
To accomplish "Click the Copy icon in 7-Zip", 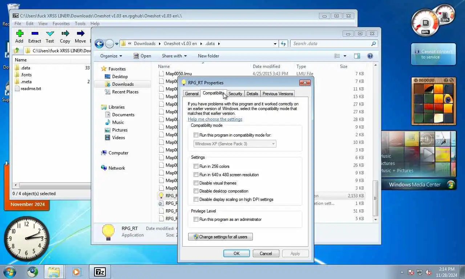I will pos(65,33).
